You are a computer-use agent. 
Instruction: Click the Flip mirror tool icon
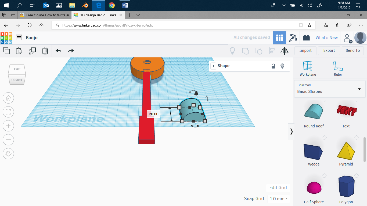285,50
